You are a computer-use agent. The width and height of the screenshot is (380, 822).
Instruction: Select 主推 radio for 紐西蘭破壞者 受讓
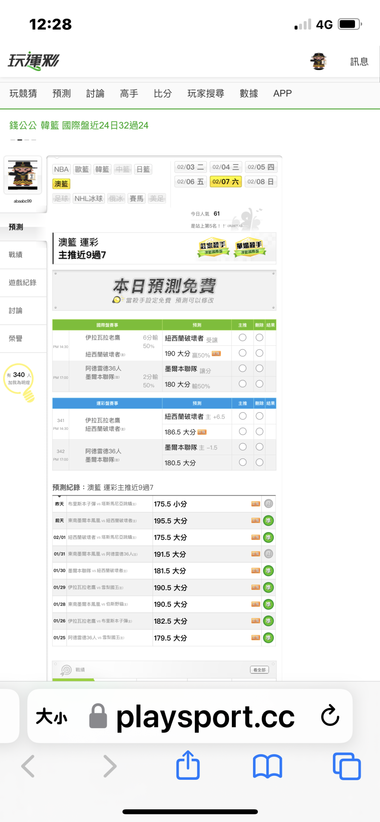click(242, 338)
